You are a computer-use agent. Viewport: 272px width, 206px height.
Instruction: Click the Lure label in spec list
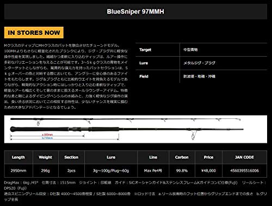click(x=144, y=63)
